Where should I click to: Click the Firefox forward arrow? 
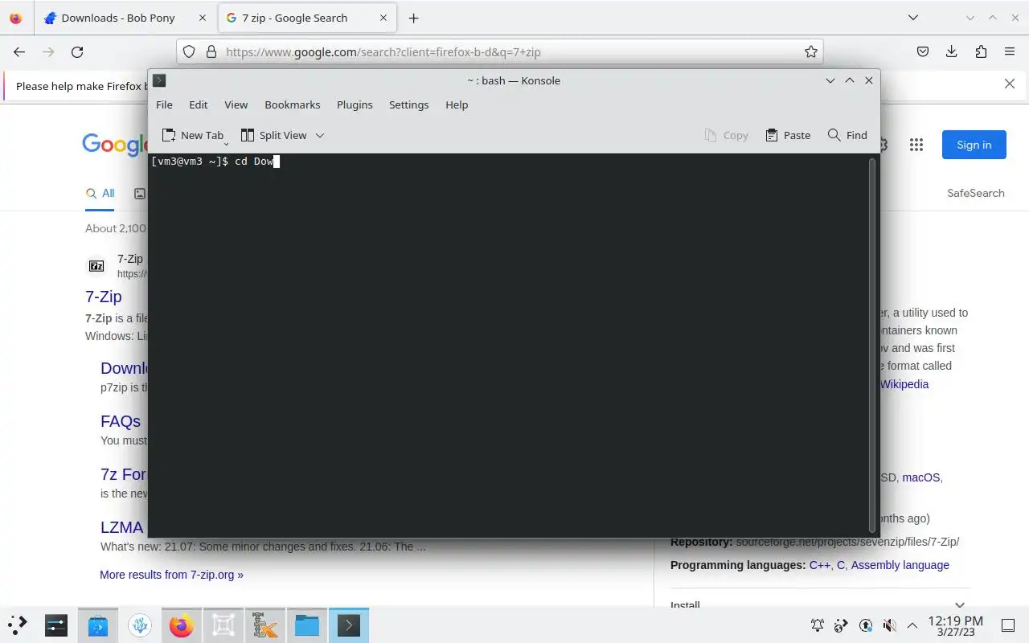tap(48, 51)
